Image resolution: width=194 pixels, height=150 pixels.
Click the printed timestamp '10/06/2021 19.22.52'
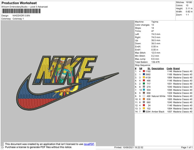coord(133,147)
